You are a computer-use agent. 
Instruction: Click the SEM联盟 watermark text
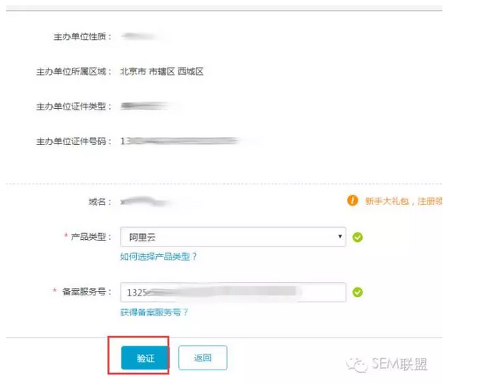400,364
